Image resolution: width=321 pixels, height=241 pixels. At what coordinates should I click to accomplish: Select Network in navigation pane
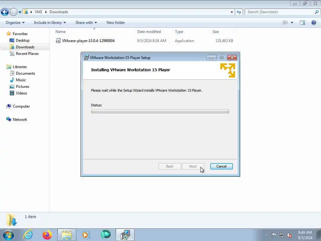pyautogui.click(x=20, y=119)
